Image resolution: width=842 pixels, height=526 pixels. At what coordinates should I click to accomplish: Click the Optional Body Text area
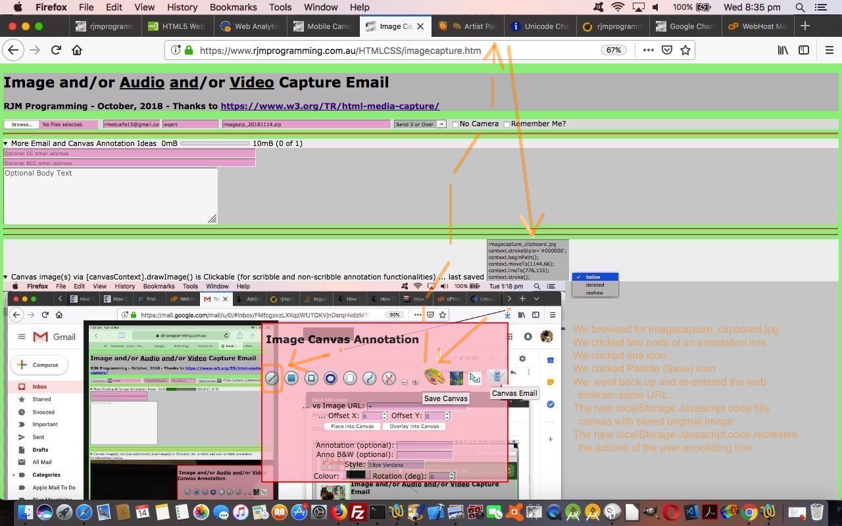[111, 196]
